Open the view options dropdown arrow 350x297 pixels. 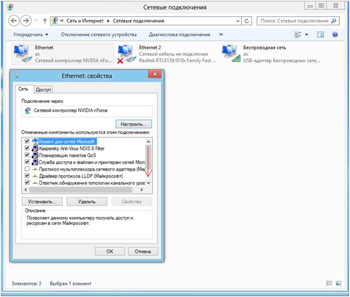(307, 35)
